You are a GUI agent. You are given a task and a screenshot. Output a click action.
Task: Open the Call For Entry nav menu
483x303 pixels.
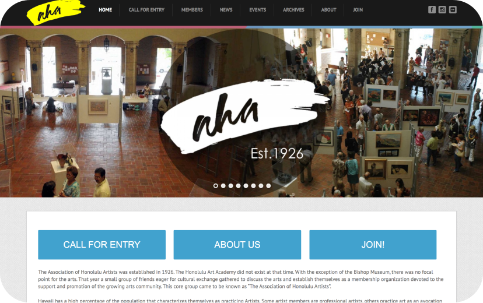[146, 10]
